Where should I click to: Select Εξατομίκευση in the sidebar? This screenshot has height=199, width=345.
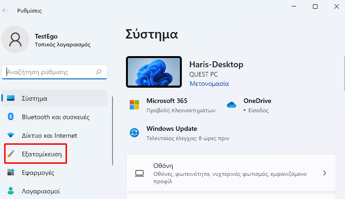[x=54, y=154]
